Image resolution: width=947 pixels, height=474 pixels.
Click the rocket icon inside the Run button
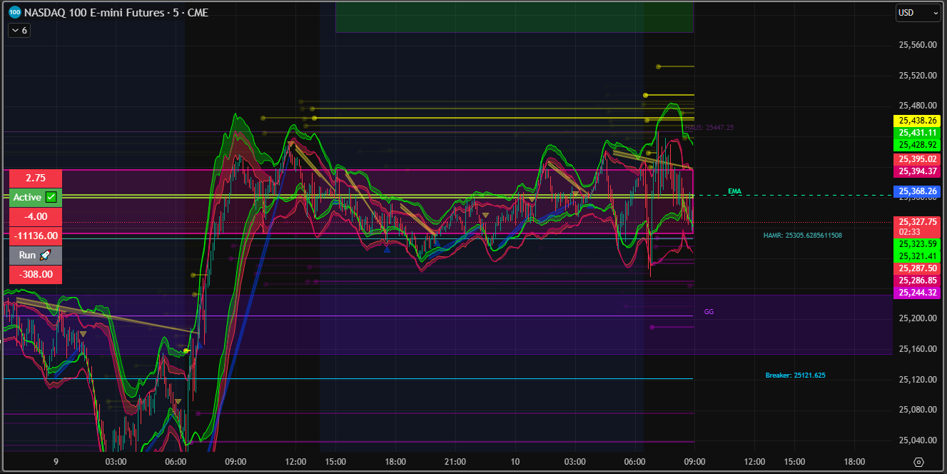click(46, 255)
